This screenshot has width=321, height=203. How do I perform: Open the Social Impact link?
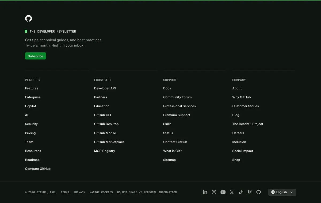[x=243, y=151]
